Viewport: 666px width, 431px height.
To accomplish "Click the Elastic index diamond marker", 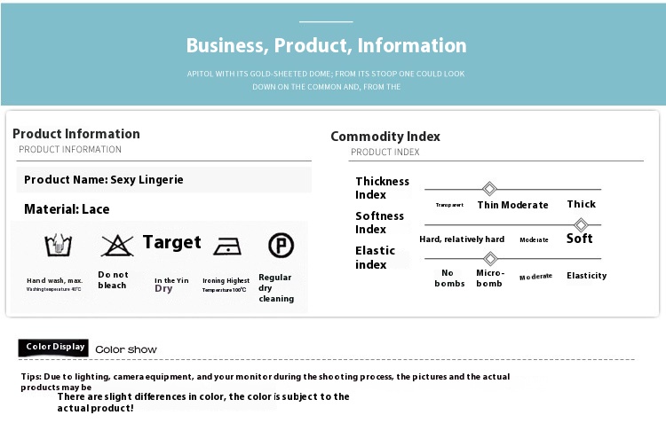I will tap(490, 258).
